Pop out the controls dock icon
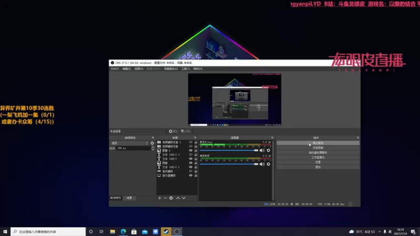Screen dimensions: 420x236 click(x=358, y=138)
